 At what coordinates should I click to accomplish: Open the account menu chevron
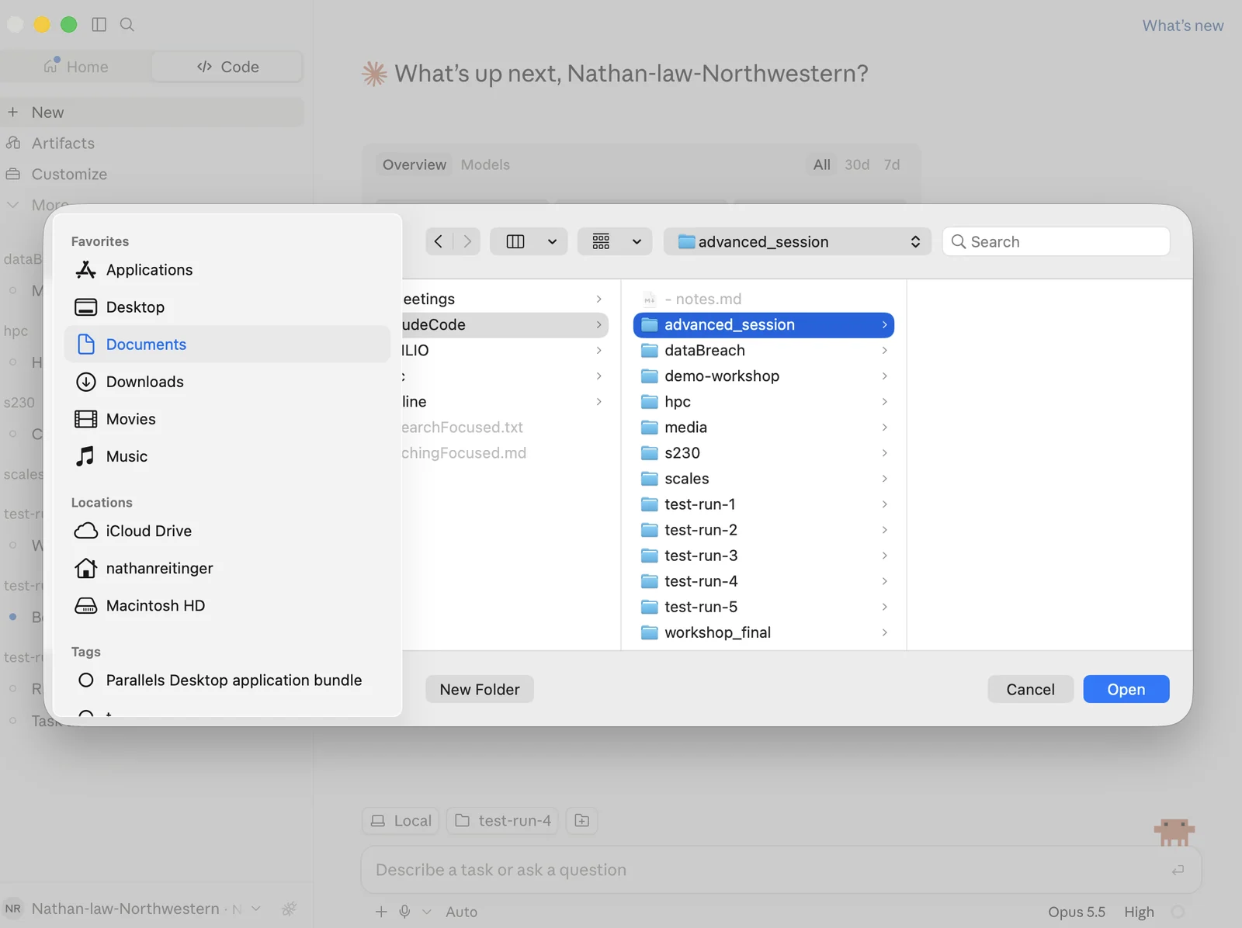coord(256,909)
